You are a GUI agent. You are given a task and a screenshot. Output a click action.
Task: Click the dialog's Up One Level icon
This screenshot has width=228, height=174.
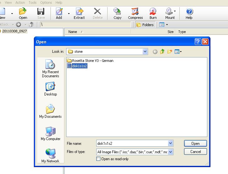tap(162, 52)
